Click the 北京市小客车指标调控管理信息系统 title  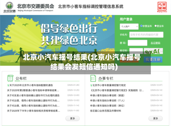pyautogui.click(x=91, y=7)
